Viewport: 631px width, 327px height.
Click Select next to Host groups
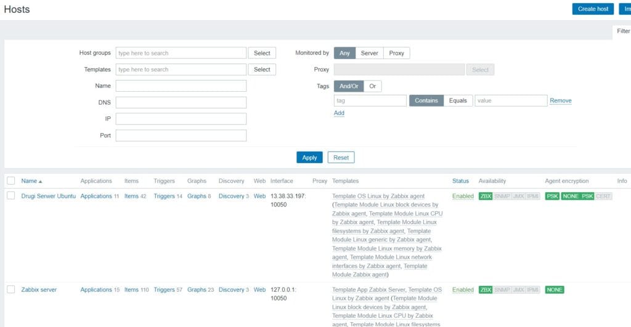[x=262, y=53]
